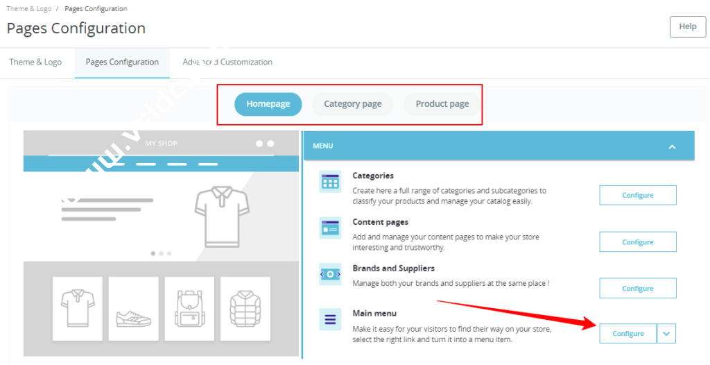Click the Categories grid icon

pos(330,182)
